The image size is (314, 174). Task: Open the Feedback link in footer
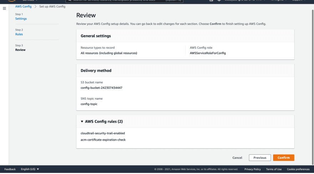[x=10, y=169]
